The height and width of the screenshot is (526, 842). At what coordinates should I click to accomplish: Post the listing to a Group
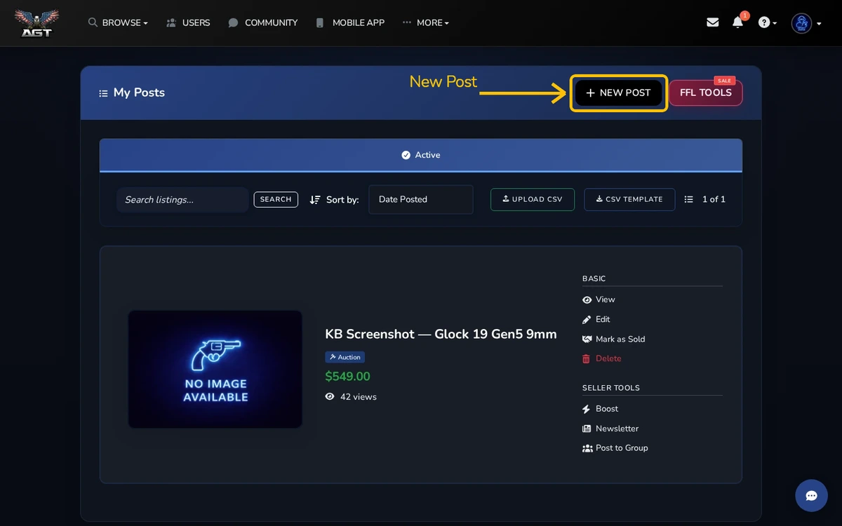[x=615, y=448]
